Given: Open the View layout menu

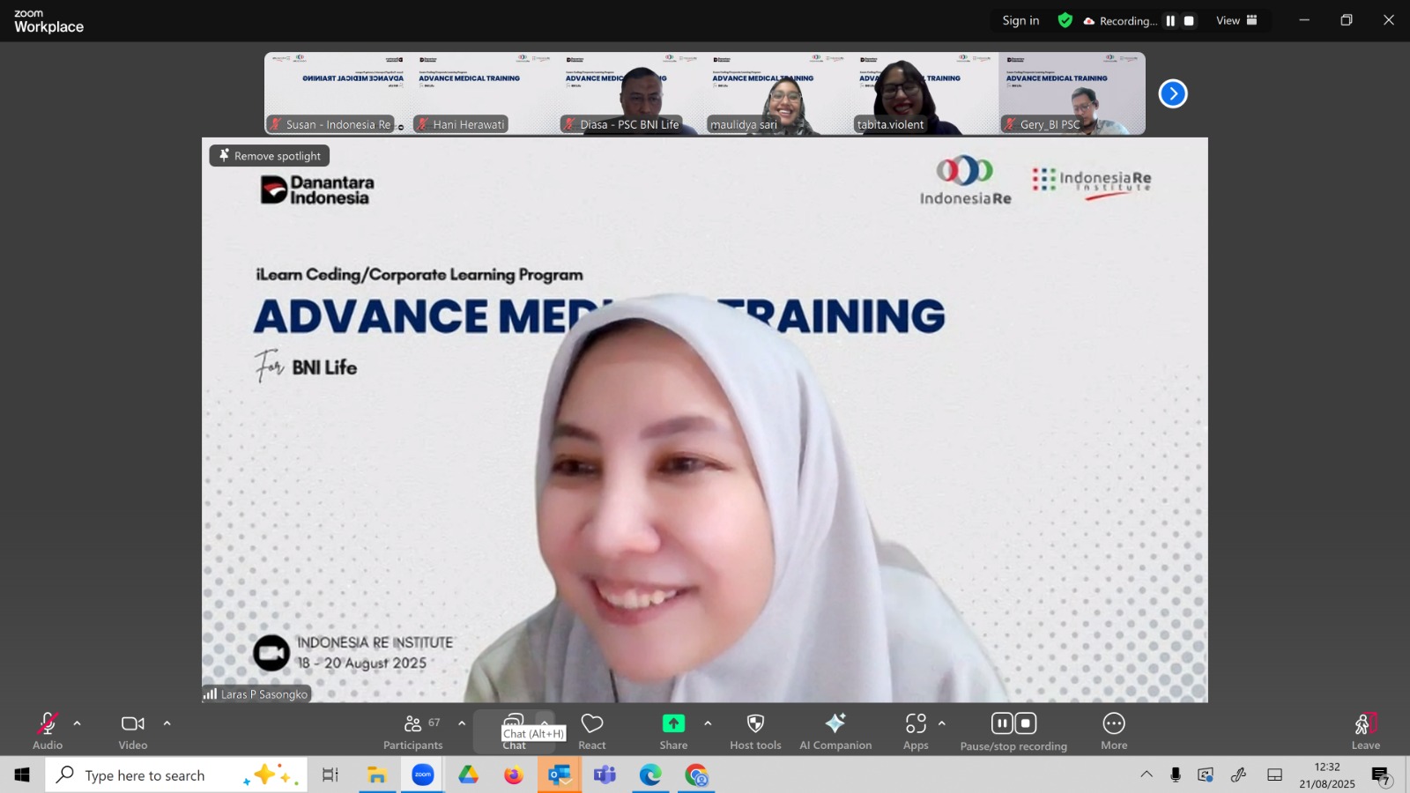Looking at the screenshot, I should coord(1236,21).
